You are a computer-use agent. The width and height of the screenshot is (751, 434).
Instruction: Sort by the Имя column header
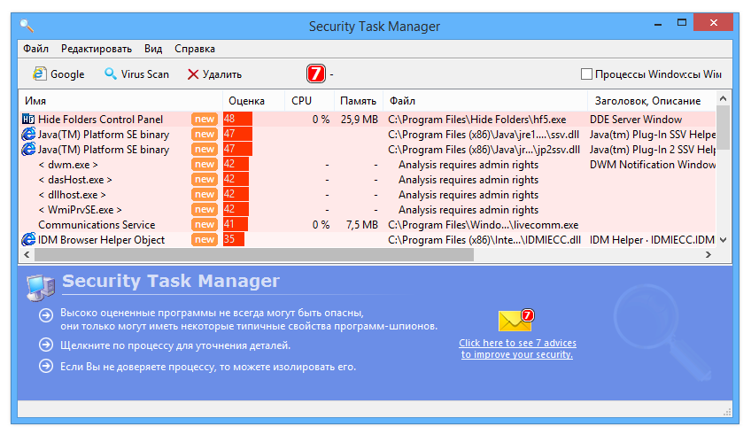point(120,101)
